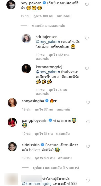Like sriritajensen's reply using its heart icon
This screenshot has height=186, width=101.
(87, 38)
